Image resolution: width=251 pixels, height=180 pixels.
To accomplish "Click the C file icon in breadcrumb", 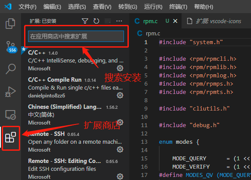I will coord(140,33).
